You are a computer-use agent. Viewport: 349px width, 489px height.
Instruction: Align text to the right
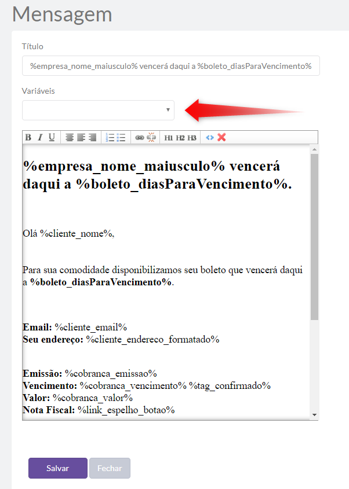tap(93, 138)
